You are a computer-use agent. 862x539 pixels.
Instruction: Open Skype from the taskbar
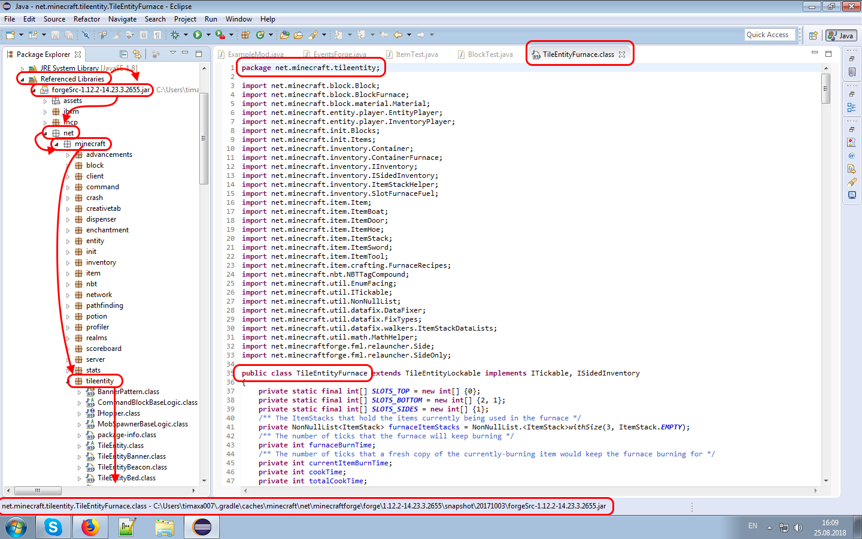(53, 528)
